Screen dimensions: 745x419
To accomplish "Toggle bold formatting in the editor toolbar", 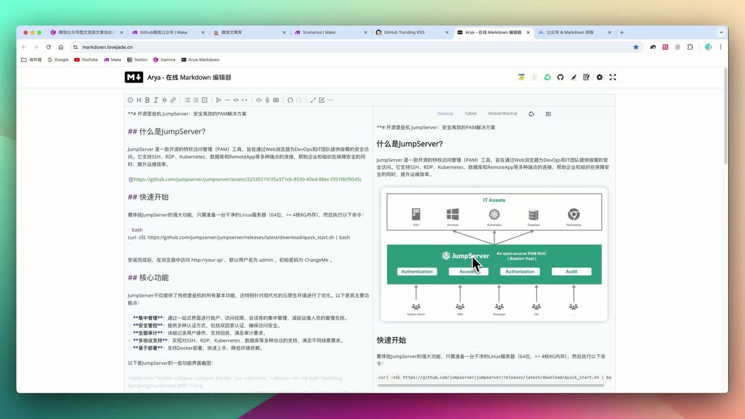I will tap(148, 100).
